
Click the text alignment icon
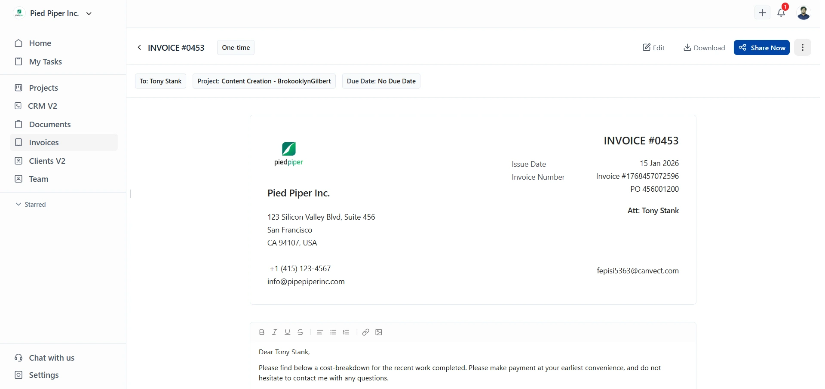click(320, 332)
